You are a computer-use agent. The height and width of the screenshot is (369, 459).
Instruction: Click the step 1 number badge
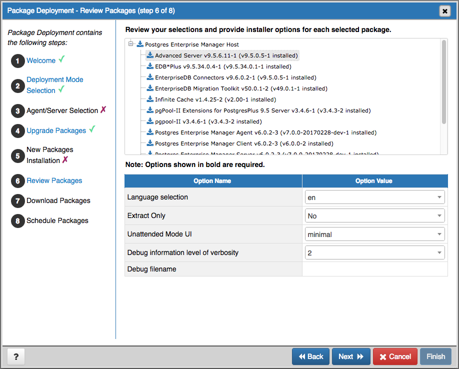(x=18, y=61)
